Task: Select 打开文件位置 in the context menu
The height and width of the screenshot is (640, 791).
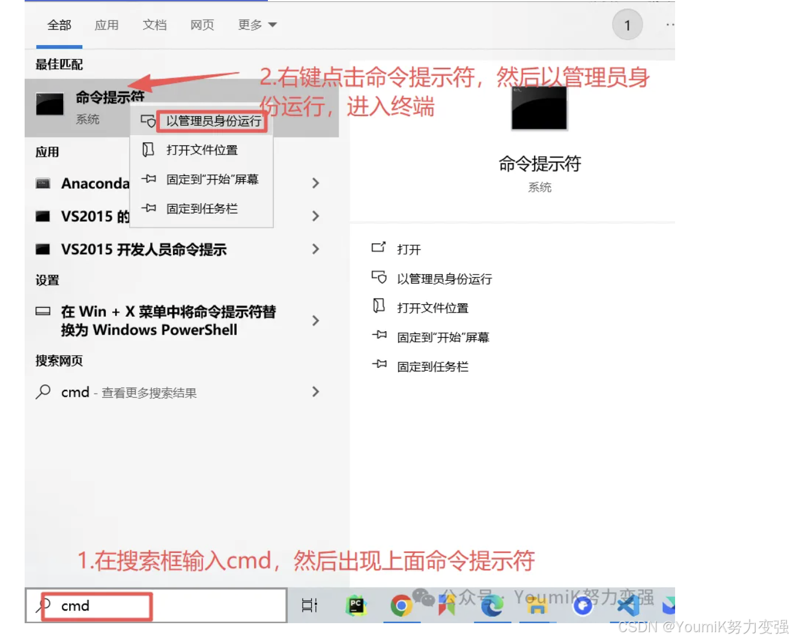Action: pos(202,150)
